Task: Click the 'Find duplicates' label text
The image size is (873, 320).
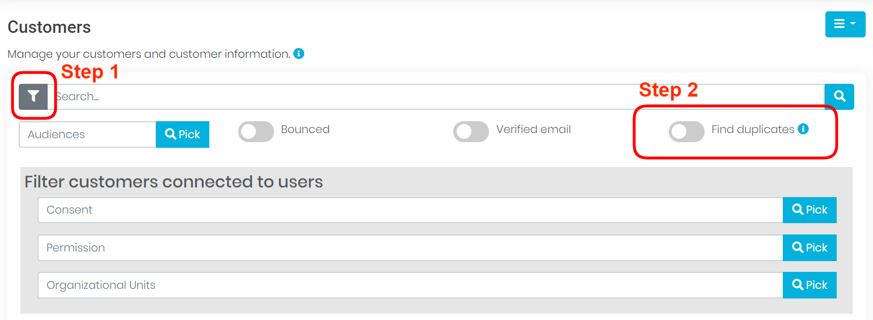Action: [752, 130]
